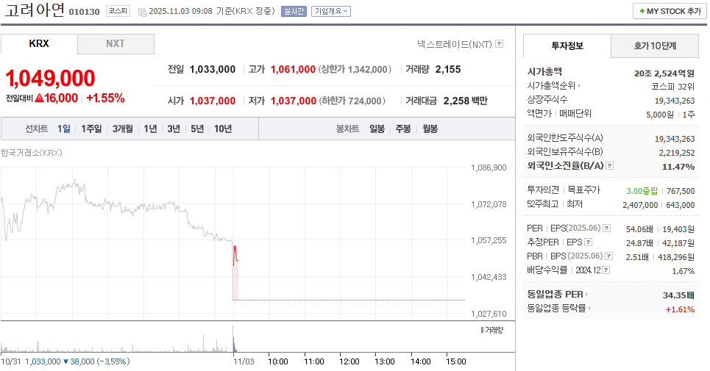
Task: Click the 상장주식수 value 19,343,263
Action: 675,101
